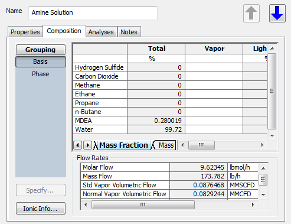This screenshot has width=291, height=224.
Task: Select Phase in the grouping list
Action: point(41,74)
